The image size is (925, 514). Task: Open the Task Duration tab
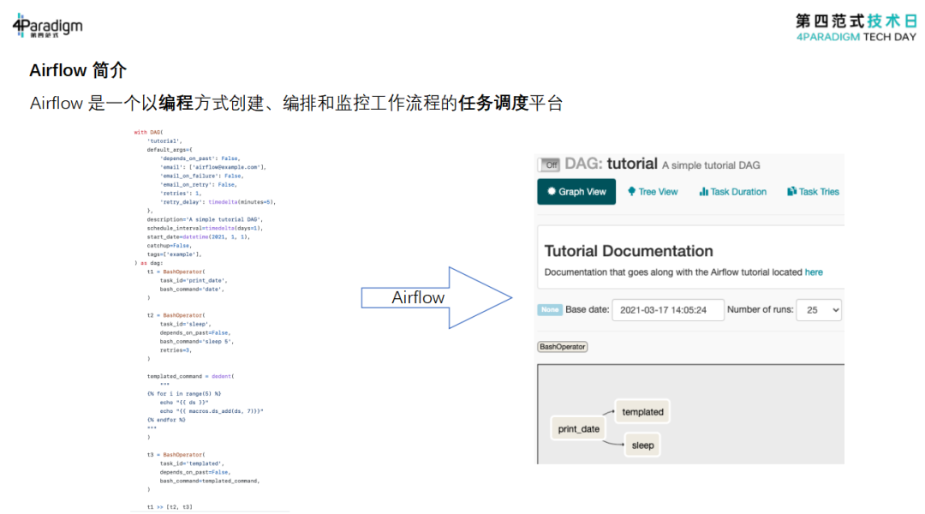(x=733, y=191)
